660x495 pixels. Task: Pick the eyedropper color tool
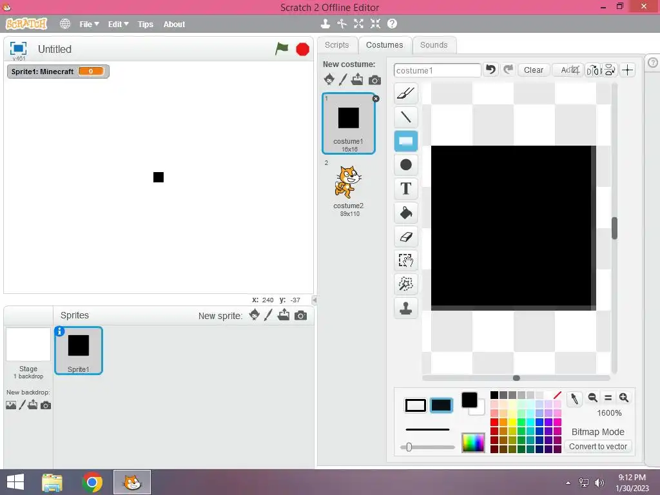click(574, 398)
